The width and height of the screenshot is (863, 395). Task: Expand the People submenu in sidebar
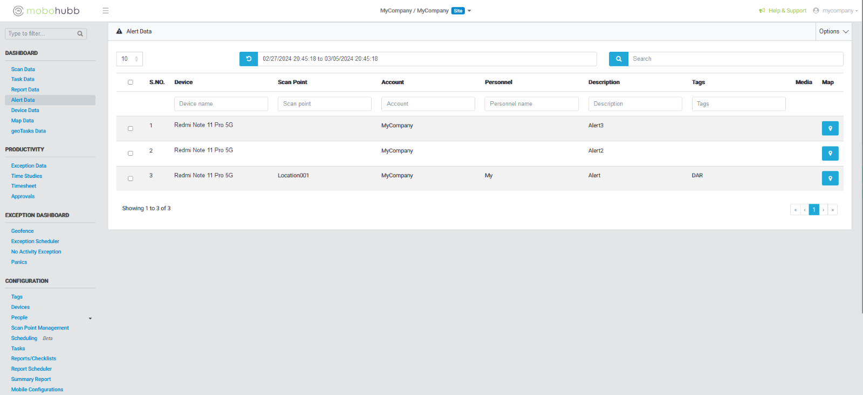[x=90, y=318]
